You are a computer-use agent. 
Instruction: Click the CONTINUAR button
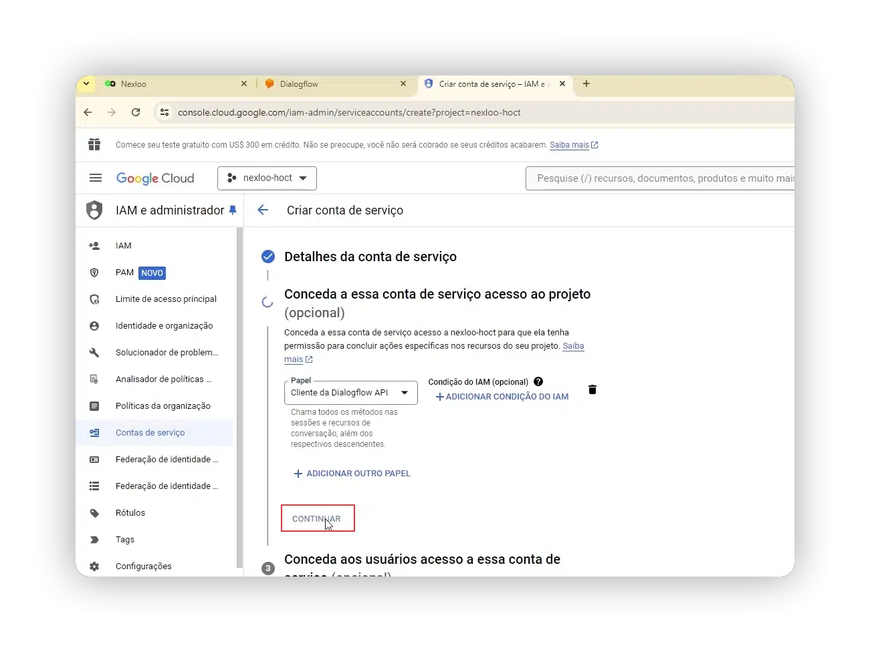pos(317,518)
